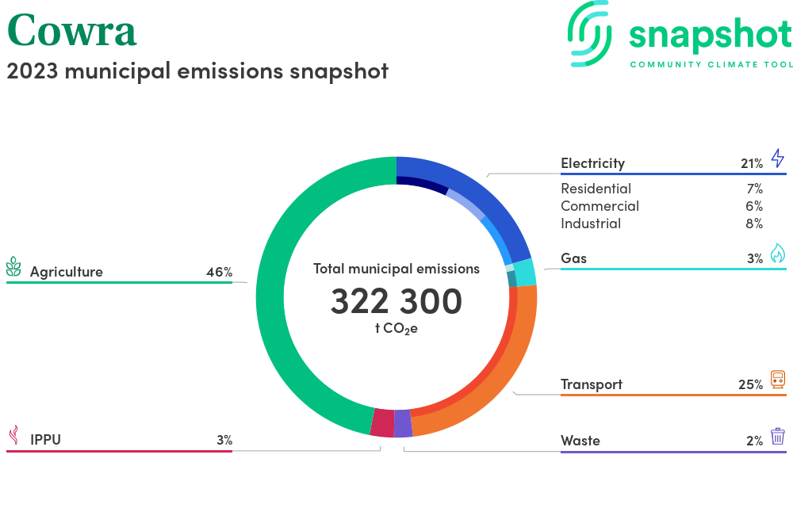The height and width of the screenshot is (531, 793).
Task: Select the Electricity category label
Action: pos(592,163)
